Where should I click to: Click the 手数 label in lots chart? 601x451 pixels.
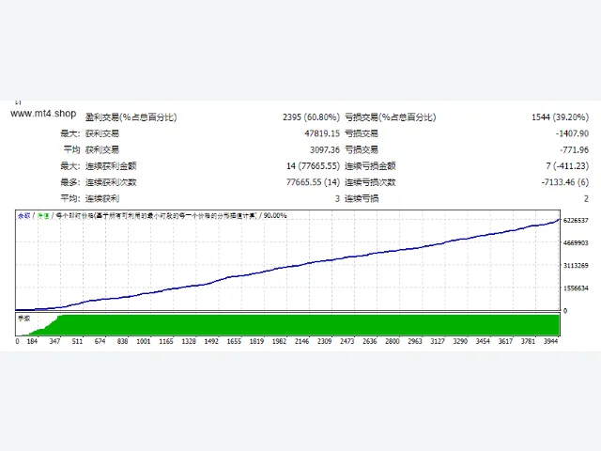tap(24, 319)
